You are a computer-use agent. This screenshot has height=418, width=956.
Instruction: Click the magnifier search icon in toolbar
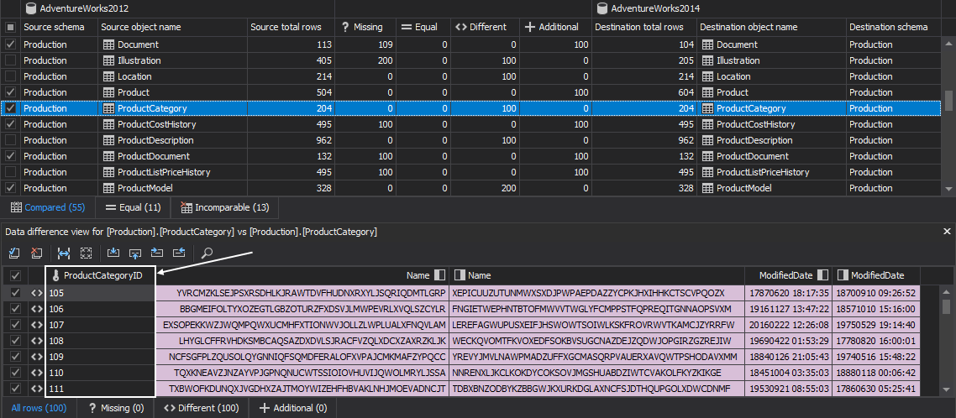pos(207,252)
